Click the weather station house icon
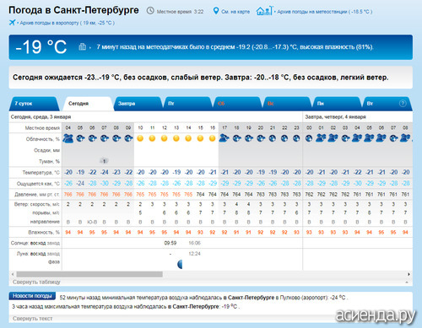Viewport: 422px width, 328px height. 264,11
